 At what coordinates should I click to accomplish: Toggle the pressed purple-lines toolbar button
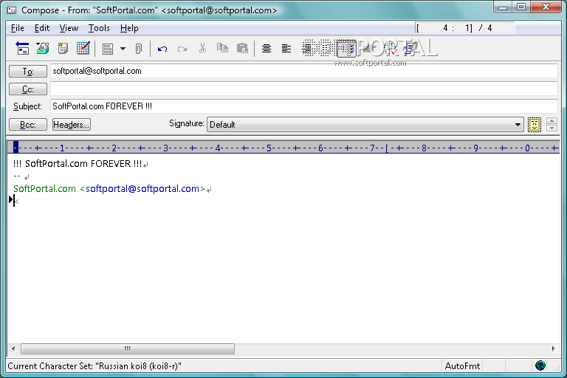pos(346,49)
